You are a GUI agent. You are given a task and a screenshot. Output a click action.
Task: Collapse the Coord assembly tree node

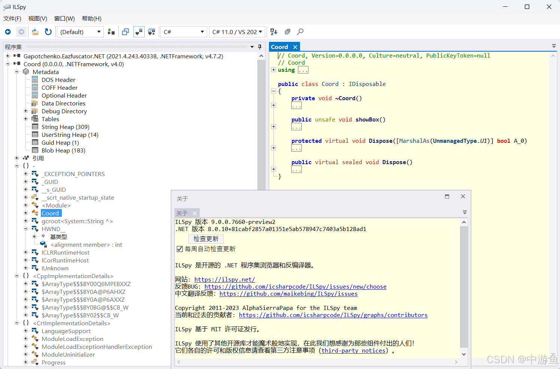pyautogui.click(x=7, y=64)
